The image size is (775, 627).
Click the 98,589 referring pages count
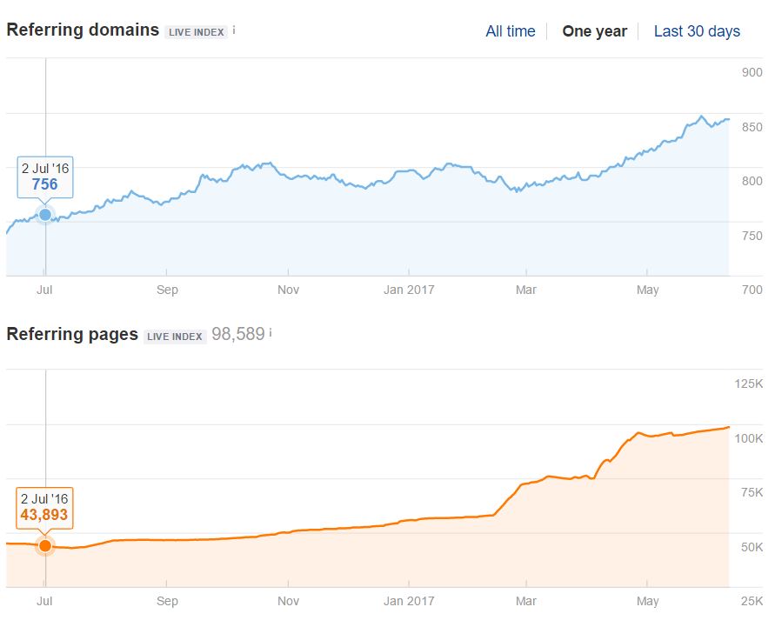[237, 334]
